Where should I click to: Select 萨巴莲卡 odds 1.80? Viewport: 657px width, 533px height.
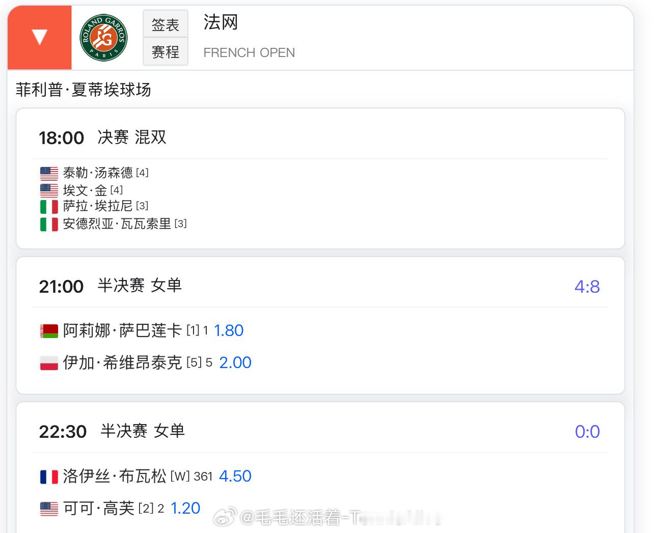229,330
